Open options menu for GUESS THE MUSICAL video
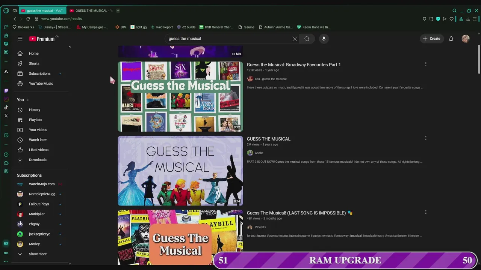The height and width of the screenshot is (270, 481). tap(426, 138)
